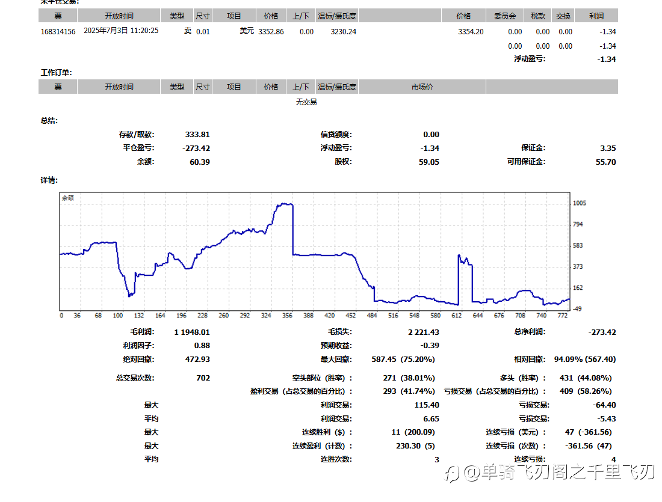
Task: Click the 总净利润 label
Action: [530, 332]
